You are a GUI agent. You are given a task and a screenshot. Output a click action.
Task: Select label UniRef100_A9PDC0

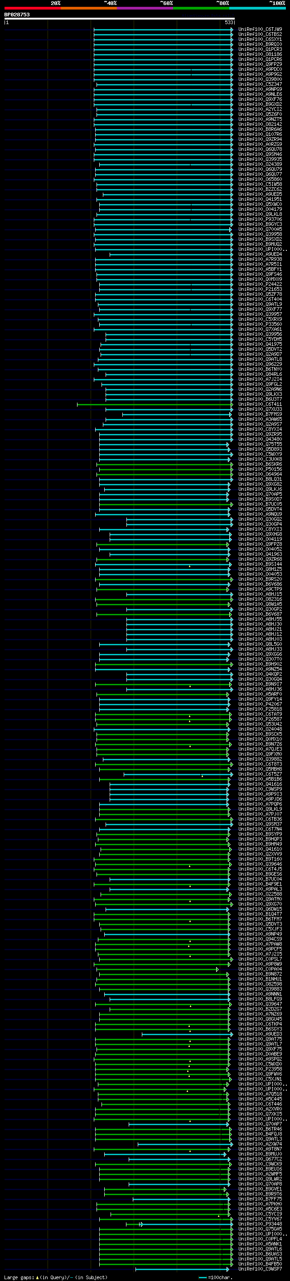pos(260,69)
